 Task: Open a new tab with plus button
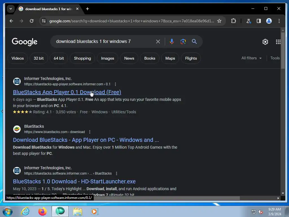click(87, 9)
